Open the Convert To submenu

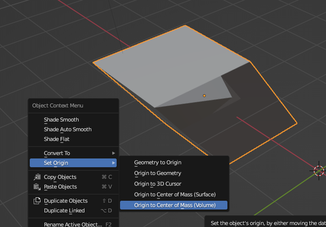pos(73,153)
